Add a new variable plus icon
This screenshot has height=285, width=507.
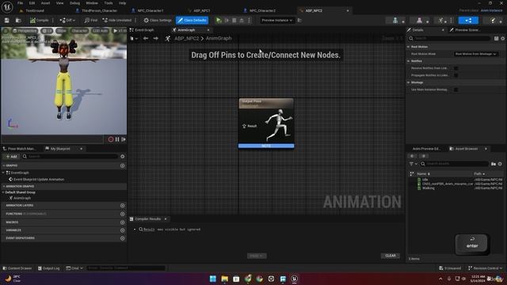[x=123, y=230]
